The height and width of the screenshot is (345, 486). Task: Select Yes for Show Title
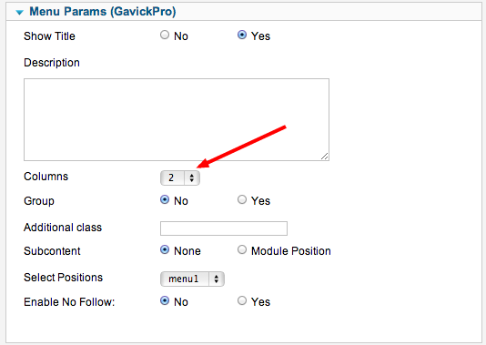click(x=242, y=35)
